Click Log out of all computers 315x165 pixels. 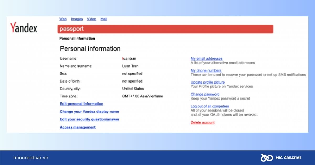pyautogui.click(x=210, y=106)
